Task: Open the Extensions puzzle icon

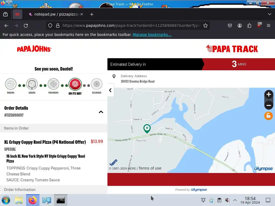Action: [249, 25]
